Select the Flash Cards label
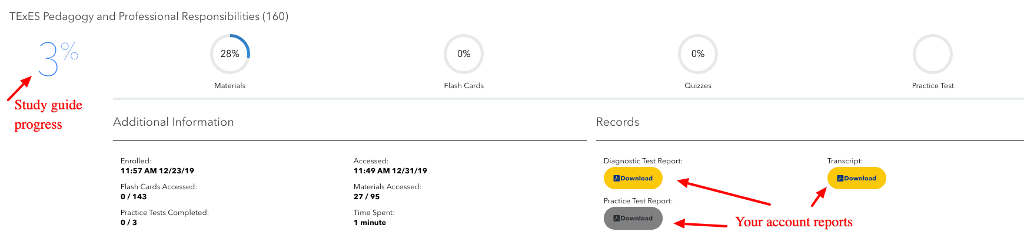 (x=464, y=86)
